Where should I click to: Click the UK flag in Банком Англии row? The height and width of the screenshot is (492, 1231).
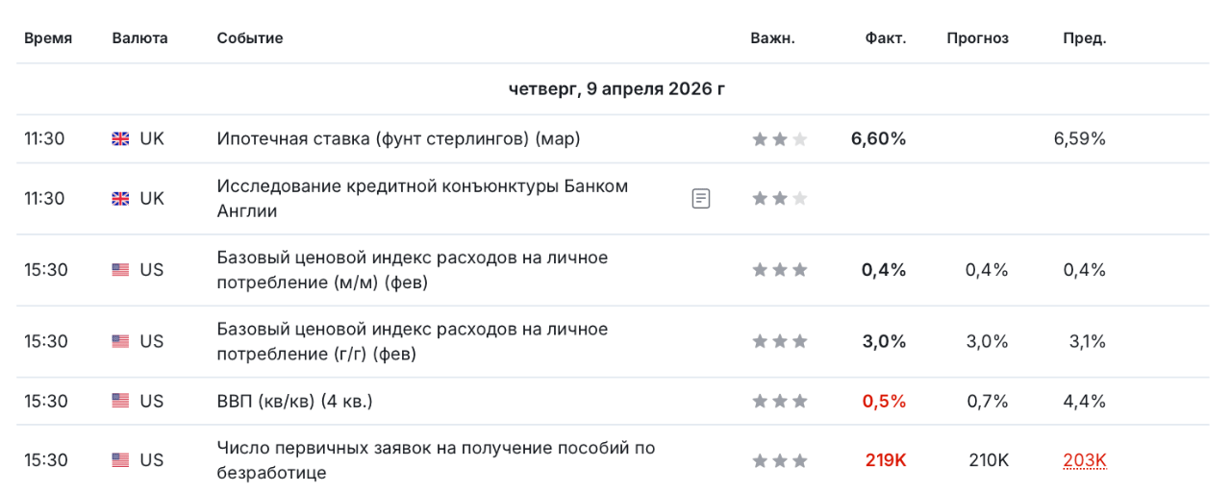tap(120, 198)
